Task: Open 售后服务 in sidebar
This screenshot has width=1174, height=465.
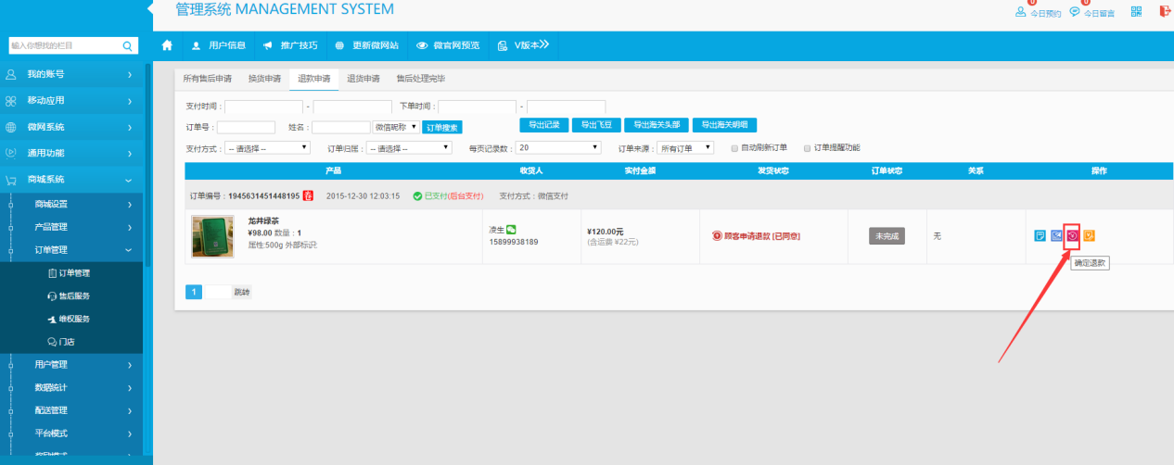Action: [x=74, y=296]
